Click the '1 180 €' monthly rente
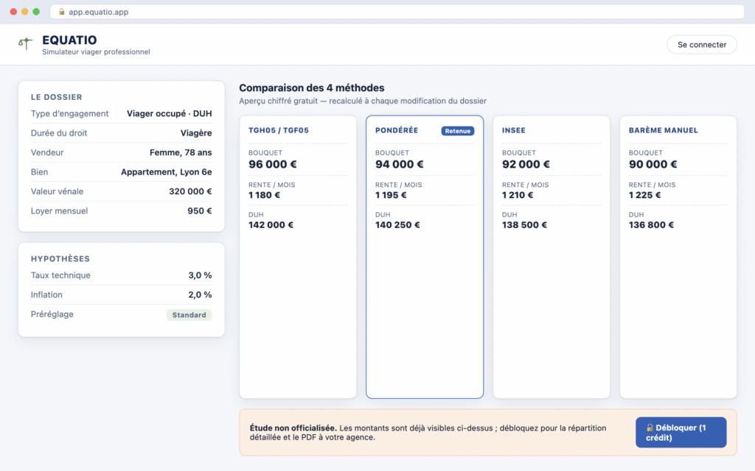Screen dimensions: 755x471 pos(264,195)
